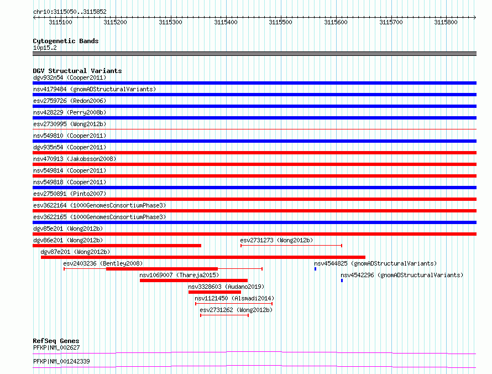Click the thin red span of esv2731273
The image size is (492, 374).
pos(291,246)
